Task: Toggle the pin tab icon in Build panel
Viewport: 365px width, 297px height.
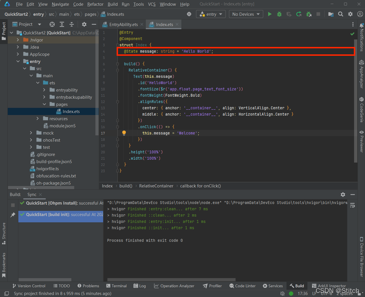Action: (x=13, y=215)
